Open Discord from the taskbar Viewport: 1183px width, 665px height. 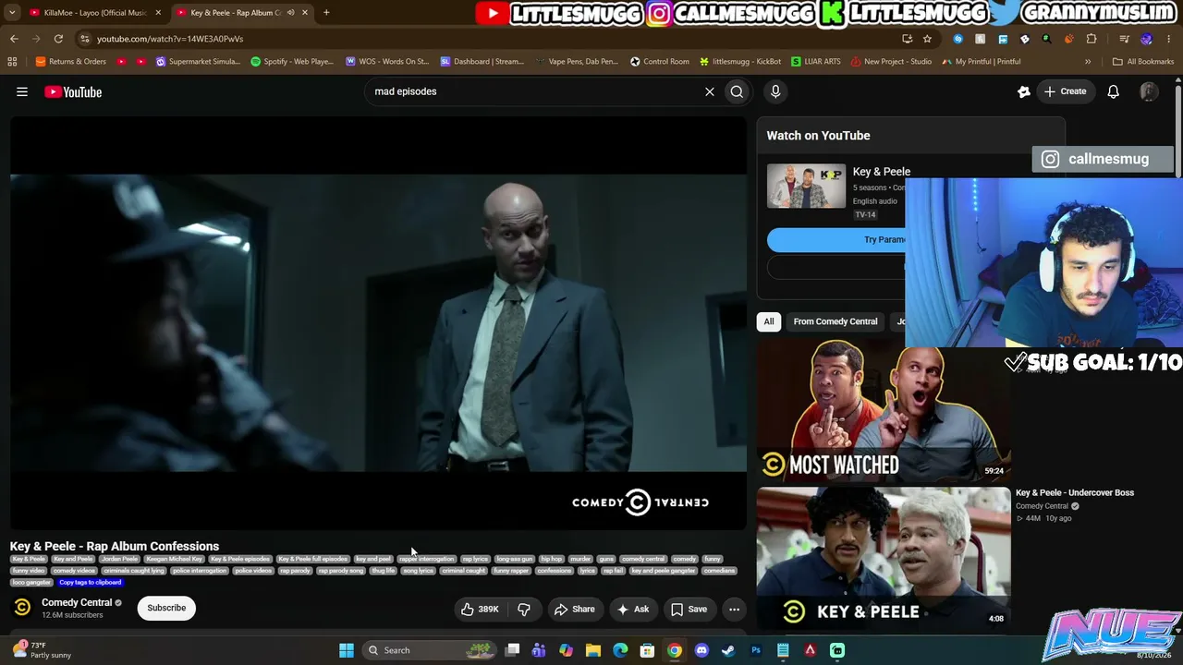pos(701,650)
